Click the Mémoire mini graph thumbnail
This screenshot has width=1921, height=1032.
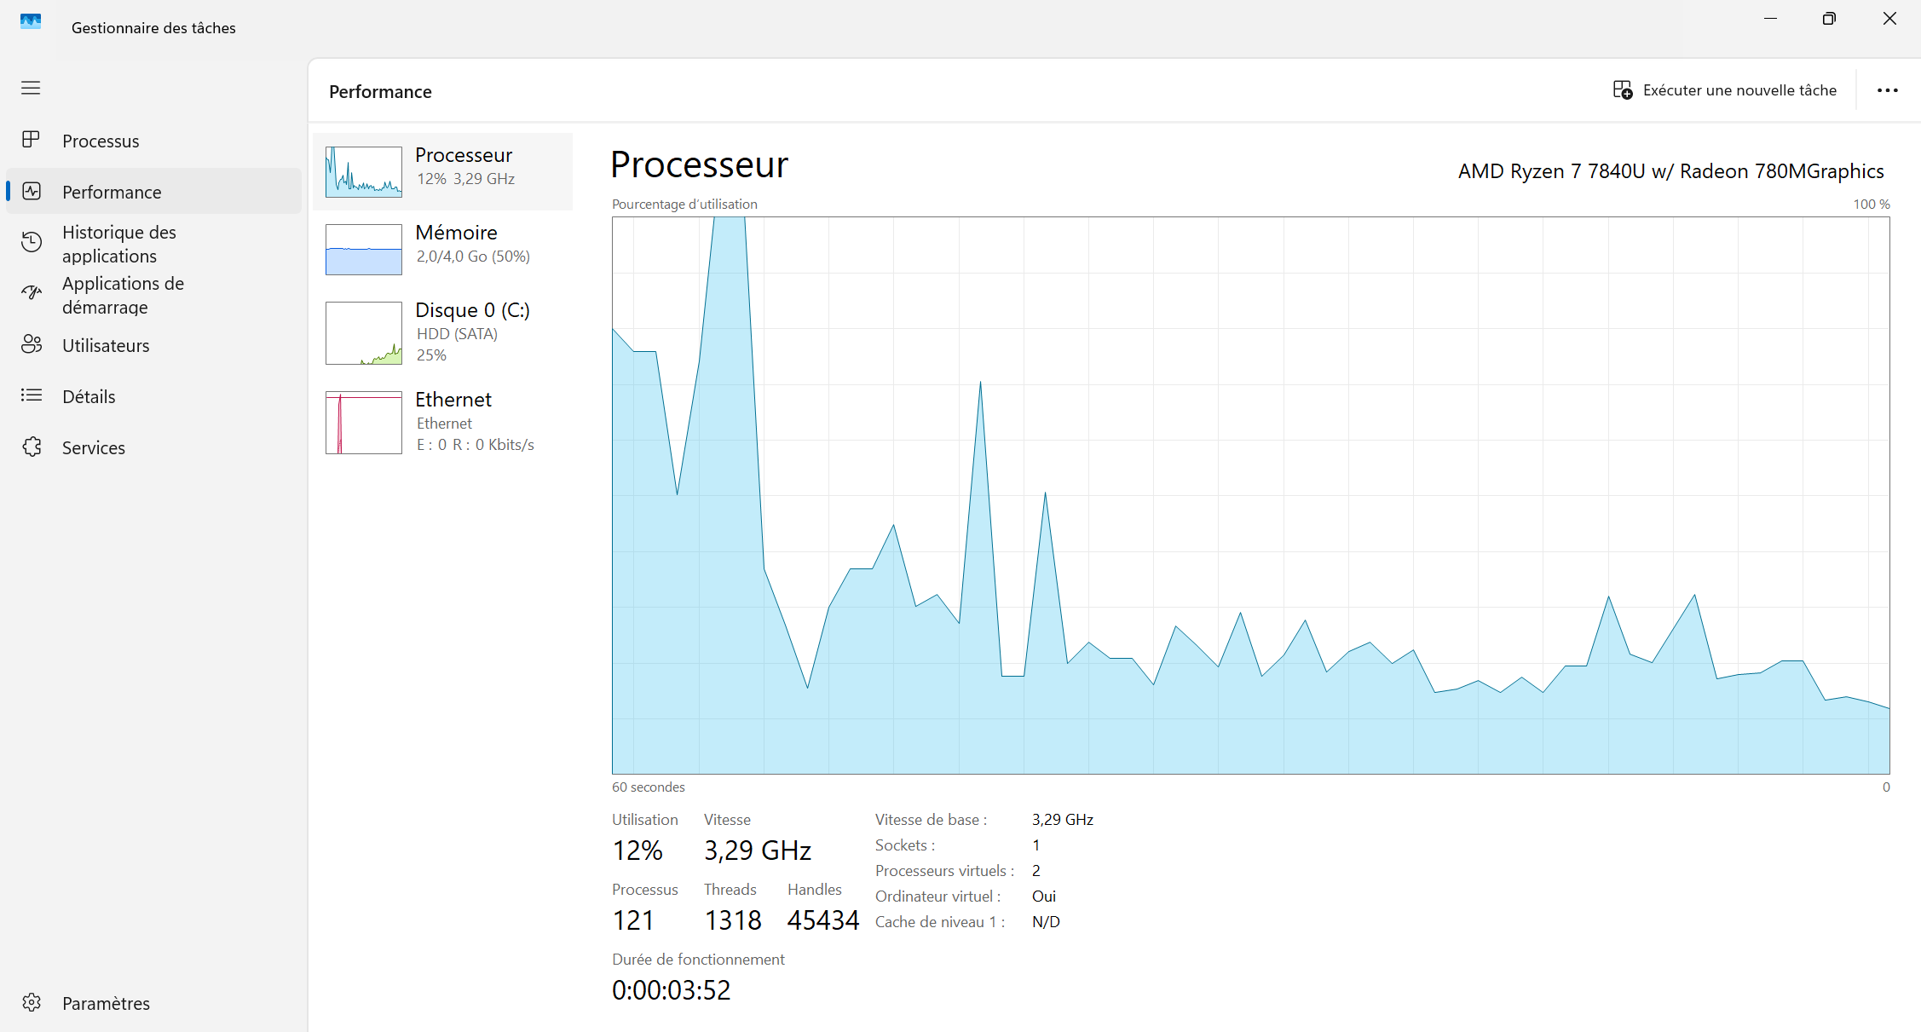(364, 249)
